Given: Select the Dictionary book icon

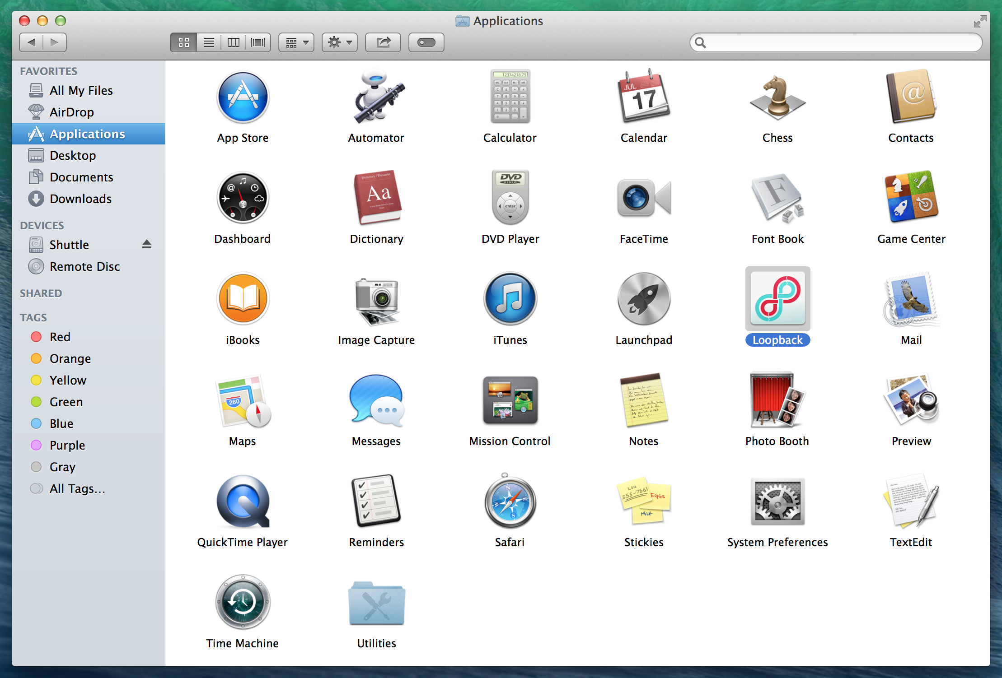Looking at the screenshot, I should coord(378,197).
